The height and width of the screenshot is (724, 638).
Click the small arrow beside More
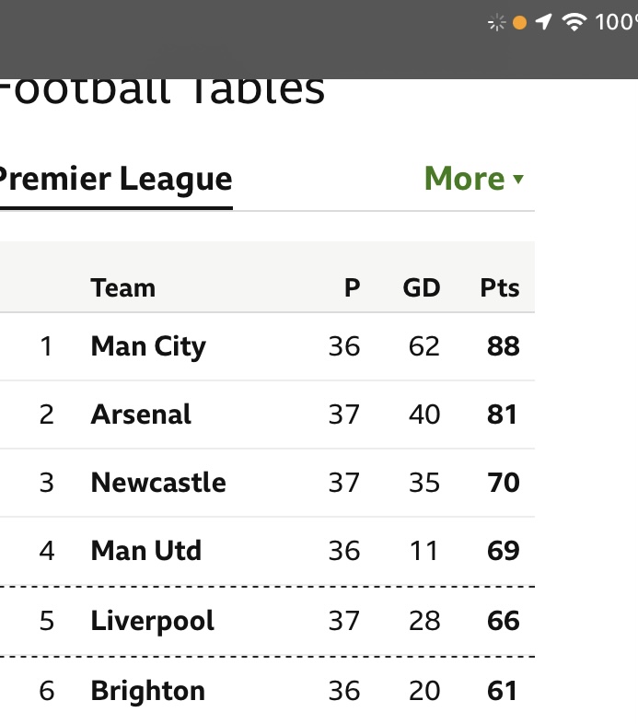518,179
